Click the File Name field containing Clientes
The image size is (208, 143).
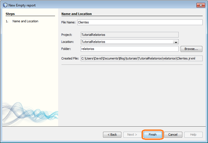click(140, 22)
